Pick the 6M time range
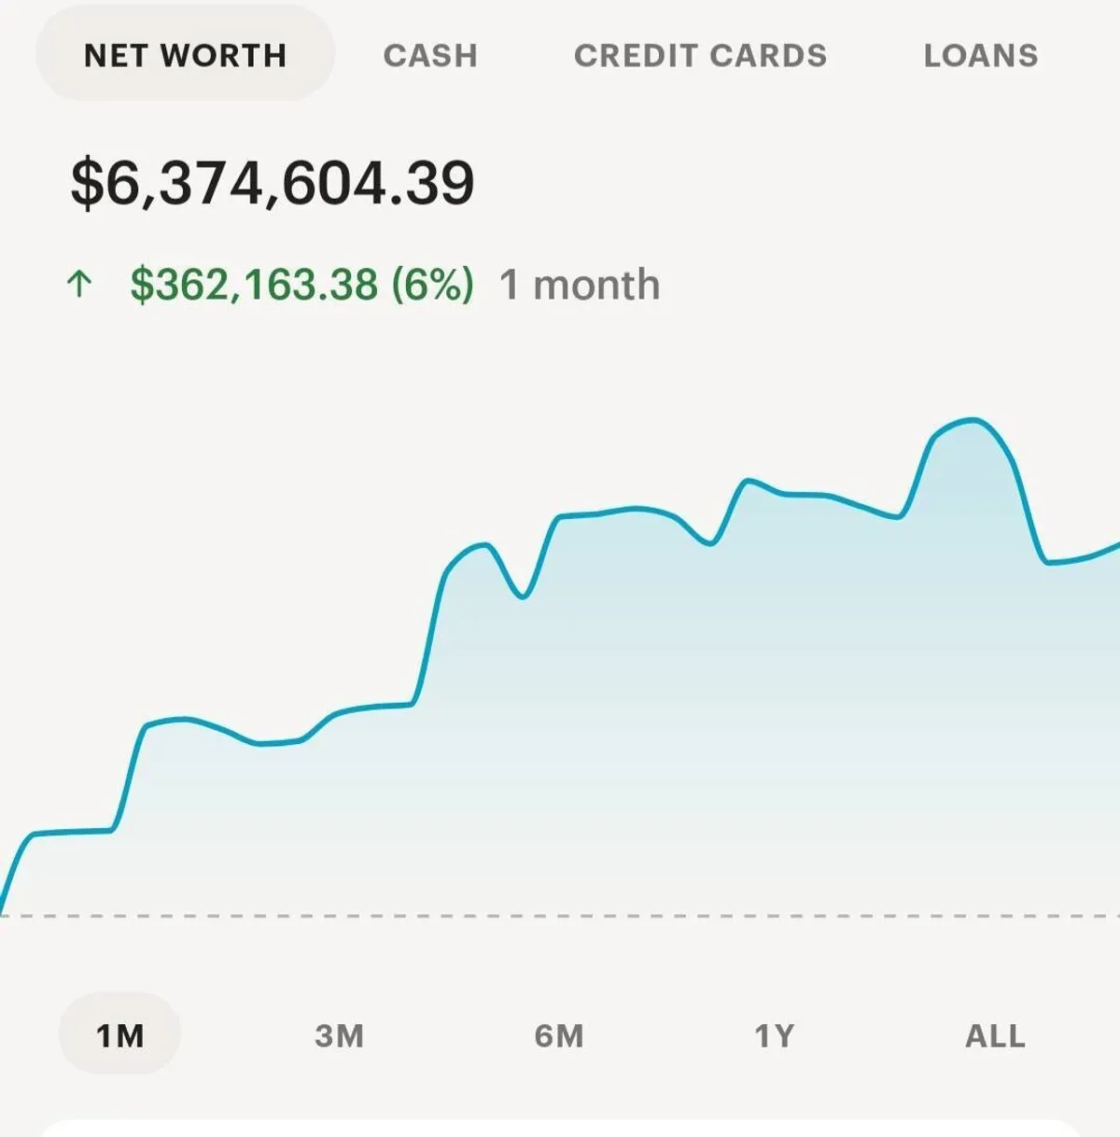 point(559,1035)
